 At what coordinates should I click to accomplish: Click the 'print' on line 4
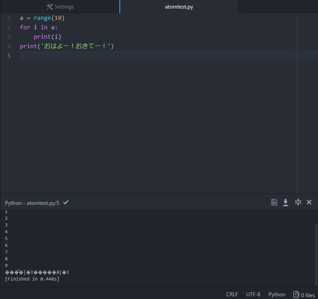click(x=28, y=46)
